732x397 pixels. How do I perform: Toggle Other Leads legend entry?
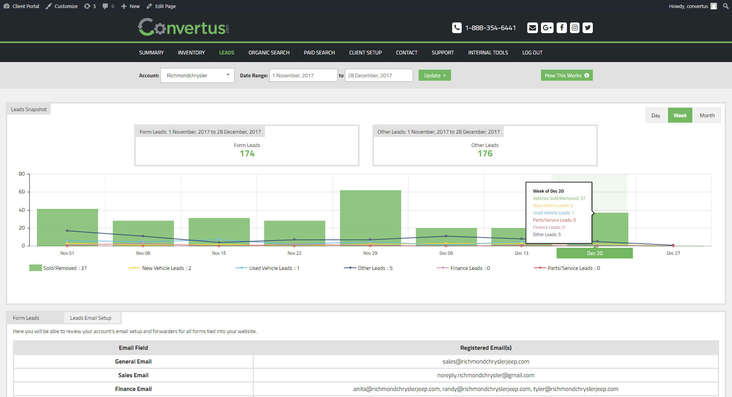pos(368,268)
